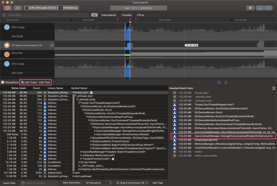Select the libdyld.dylib row
The height and width of the screenshot is (186, 277).
pyautogui.click(x=84, y=173)
